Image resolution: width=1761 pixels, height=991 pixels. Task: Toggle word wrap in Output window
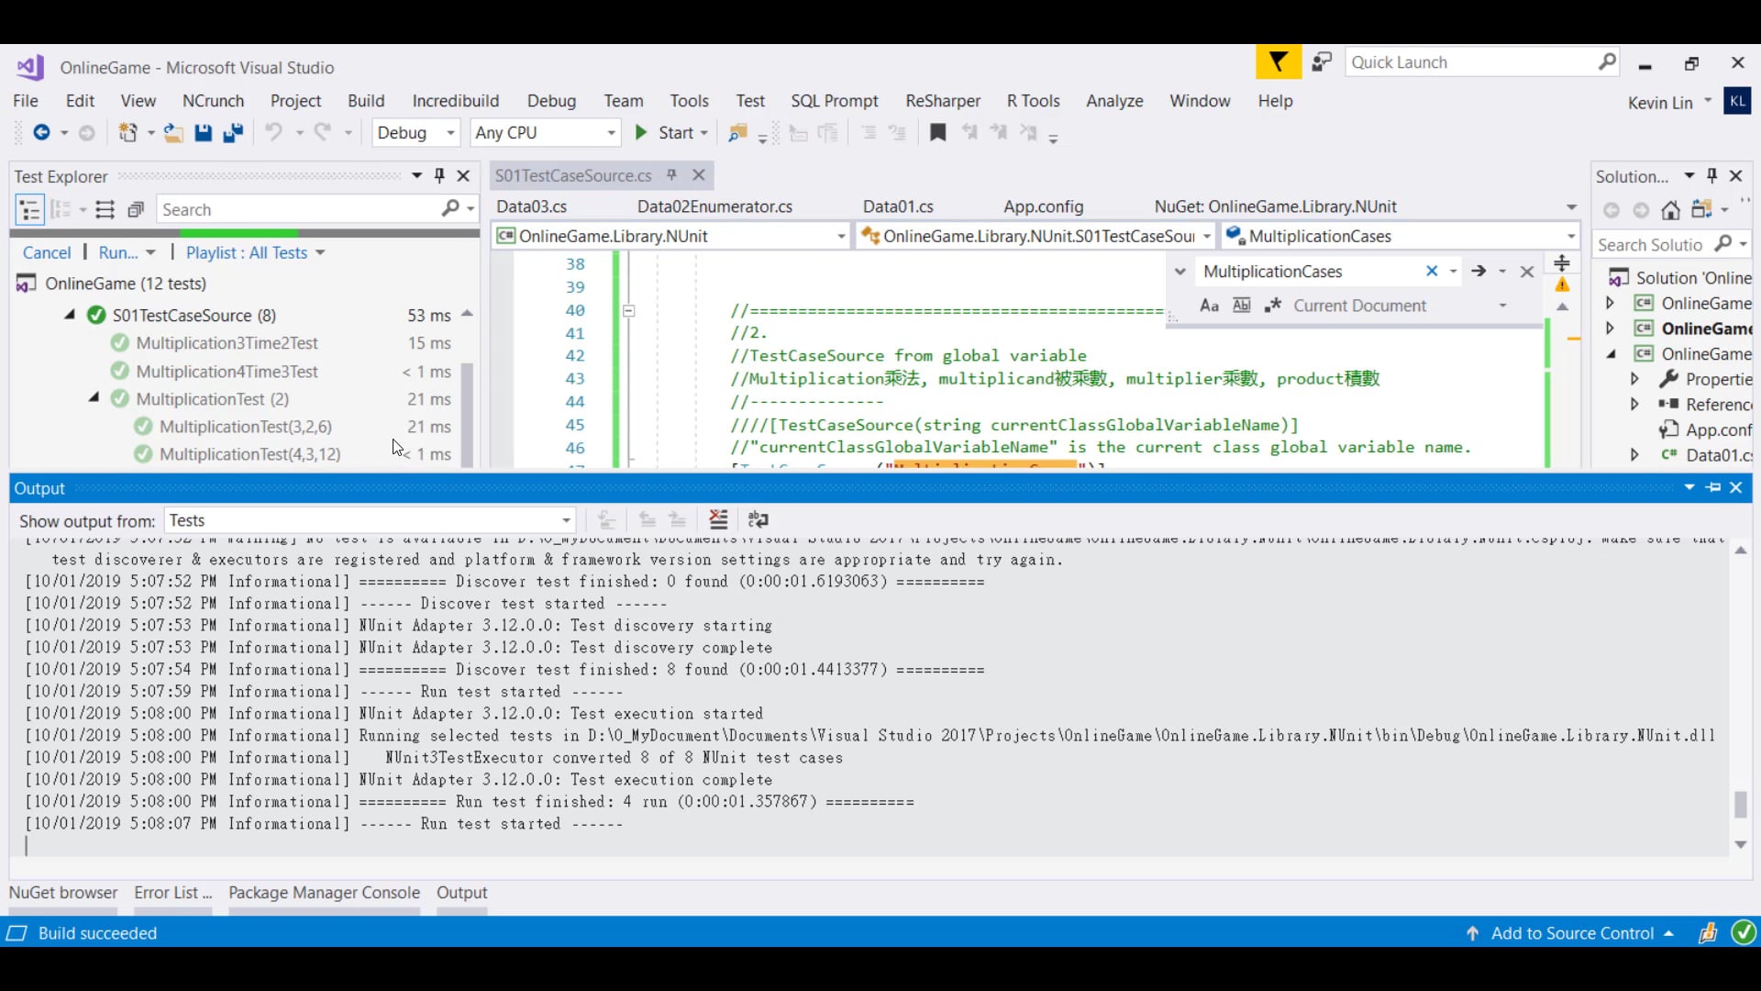[x=758, y=520]
